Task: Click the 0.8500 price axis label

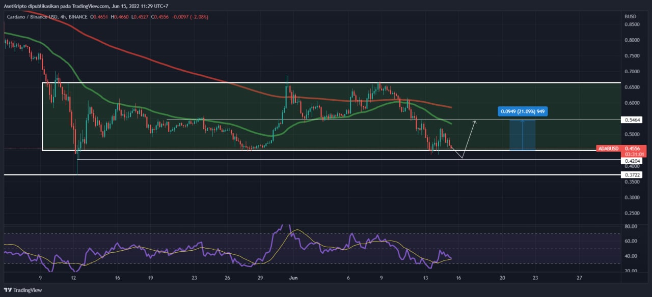Action: click(632, 24)
